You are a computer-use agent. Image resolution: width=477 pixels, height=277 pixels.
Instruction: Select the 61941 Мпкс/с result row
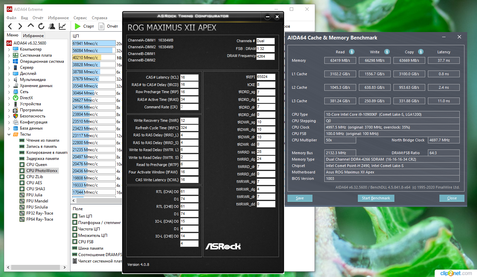[x=94, y=43]
